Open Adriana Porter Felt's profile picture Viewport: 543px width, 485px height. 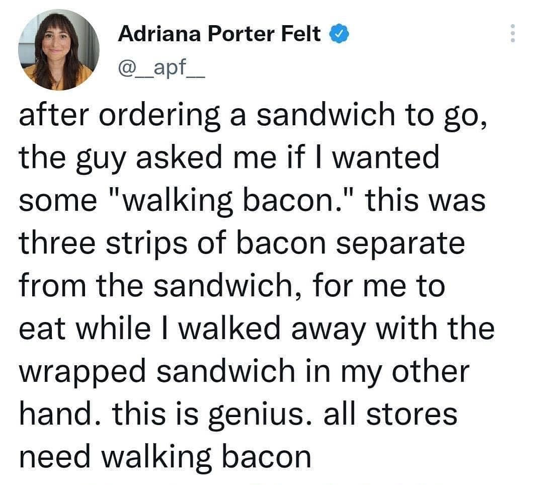[x=58, y=50]
